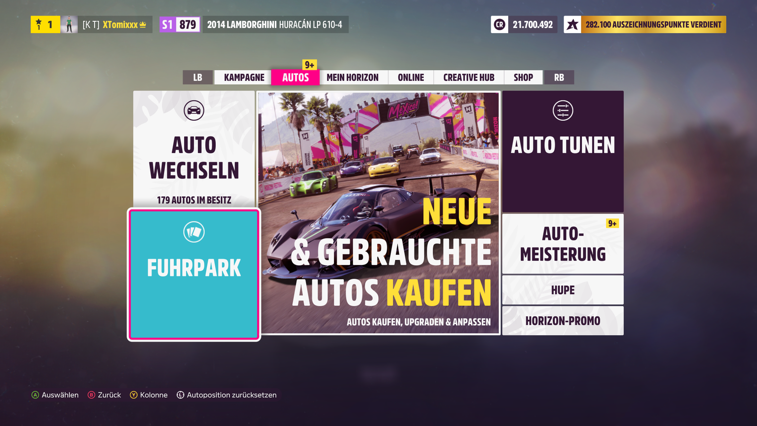Image resolution: width=757 pixels, height=426 pixels.
Task: Switch to the Shop tab
Action: (x=523, y=77)
